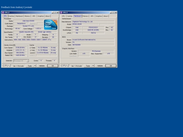Open Tools dropdown arrow in left window
The width and height of the screenshot is (183, 137).
coord(35,66)
